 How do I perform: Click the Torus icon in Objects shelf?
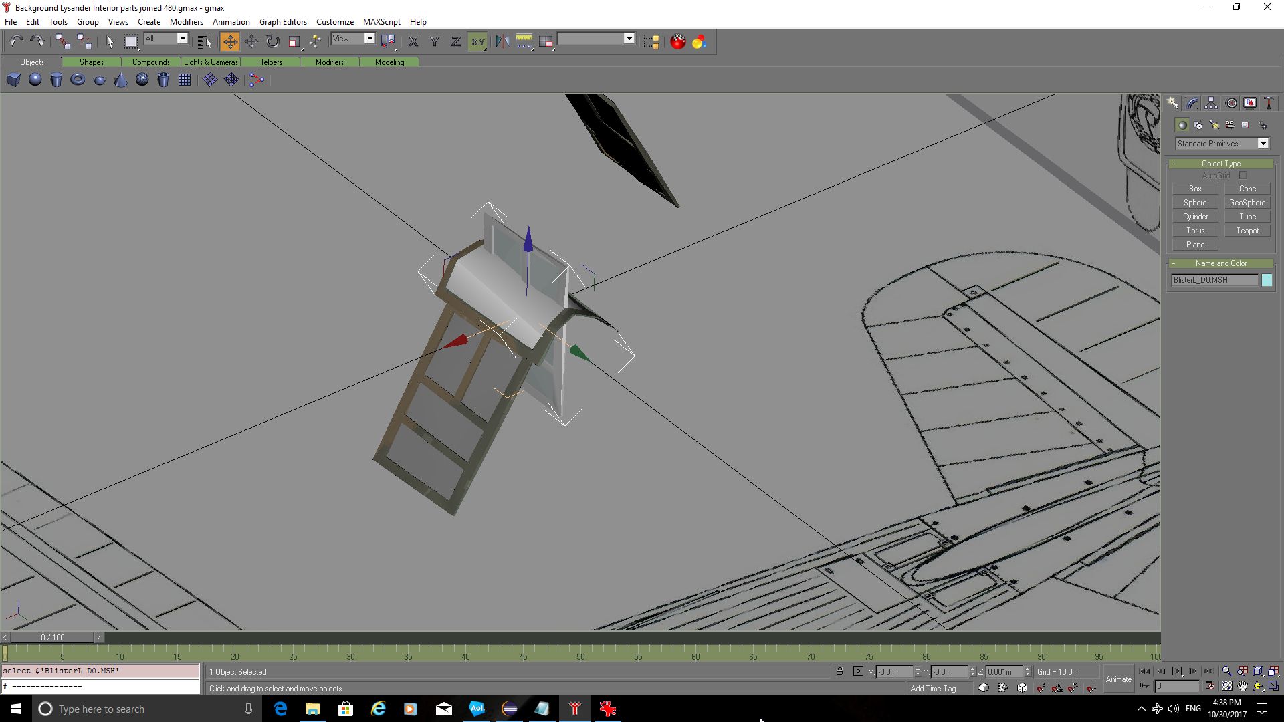click(x=78, y=80)
